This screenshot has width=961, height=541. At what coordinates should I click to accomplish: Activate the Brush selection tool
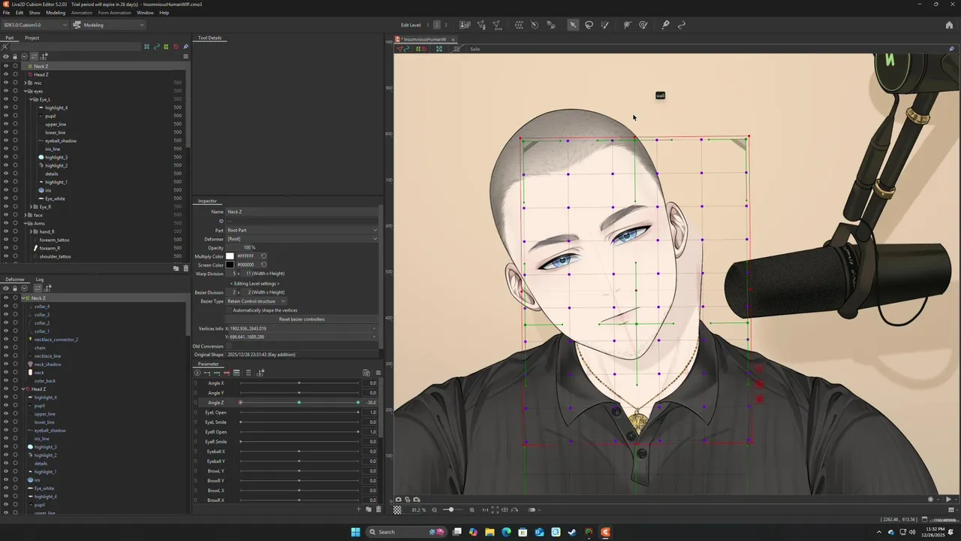[605, 25]
